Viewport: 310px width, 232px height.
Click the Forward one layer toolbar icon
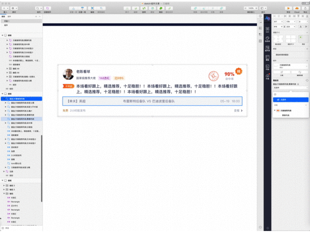click(x=74, y=8)
